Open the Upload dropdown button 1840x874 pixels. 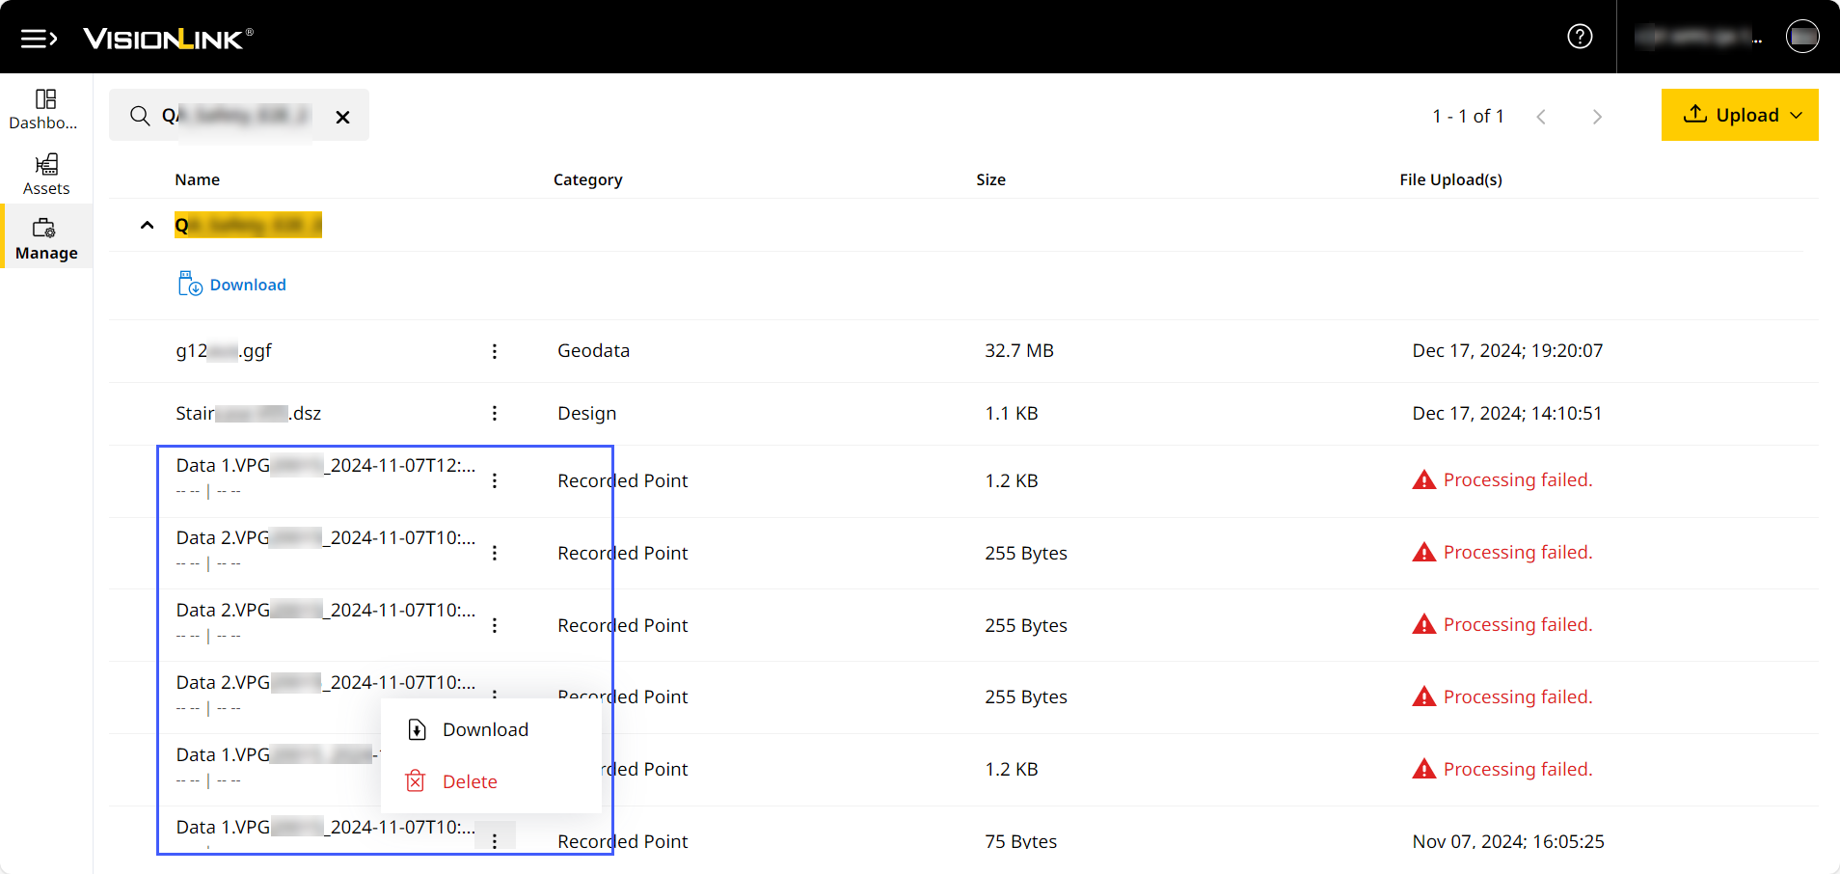click(1739, 115)
